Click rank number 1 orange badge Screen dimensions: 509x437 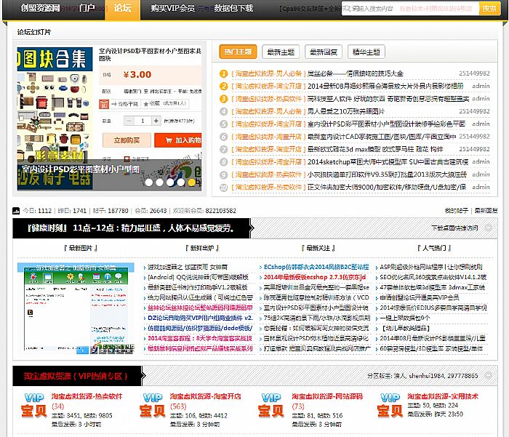(x=224, y=73)
